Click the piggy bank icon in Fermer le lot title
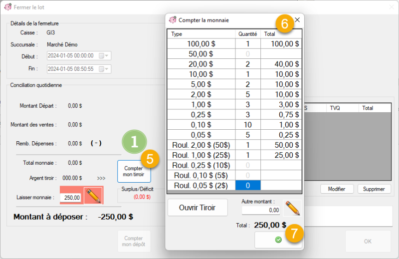 click(x=8, y=7)
